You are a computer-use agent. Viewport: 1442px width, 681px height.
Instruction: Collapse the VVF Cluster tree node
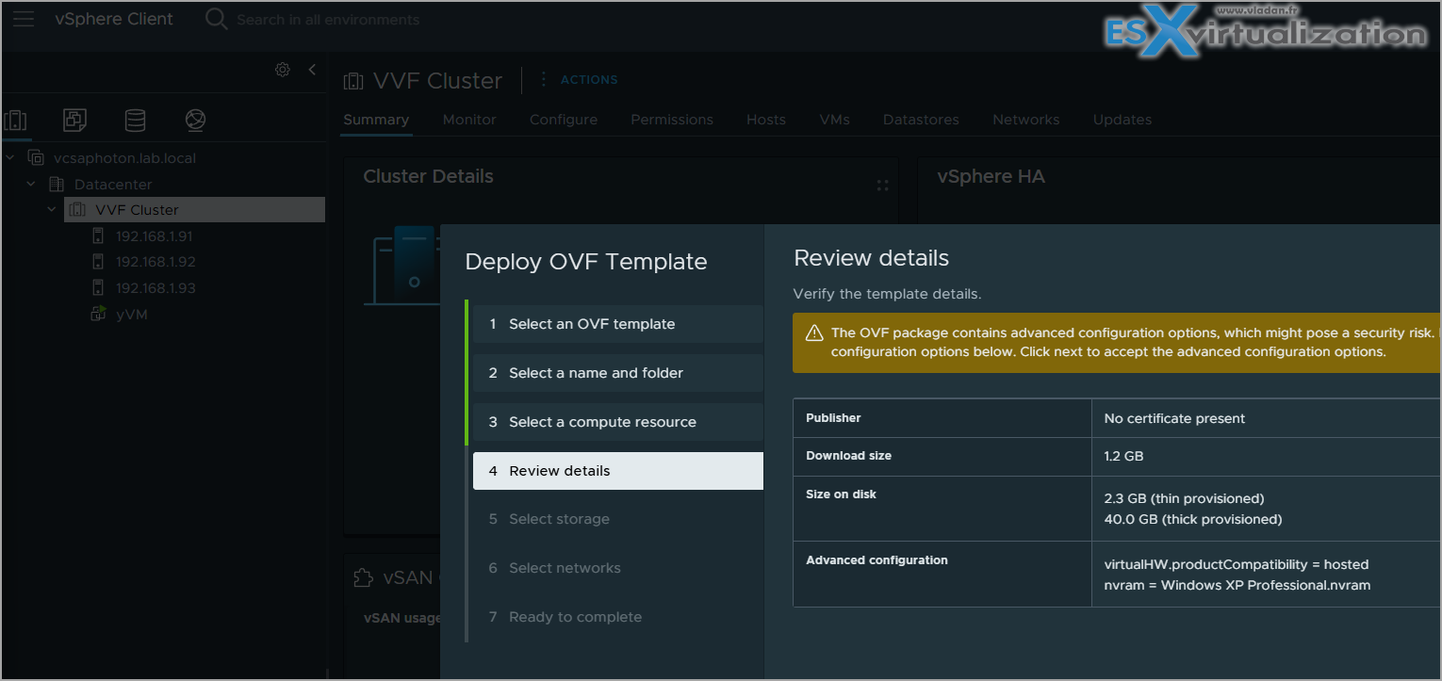(x=52, y=210)
